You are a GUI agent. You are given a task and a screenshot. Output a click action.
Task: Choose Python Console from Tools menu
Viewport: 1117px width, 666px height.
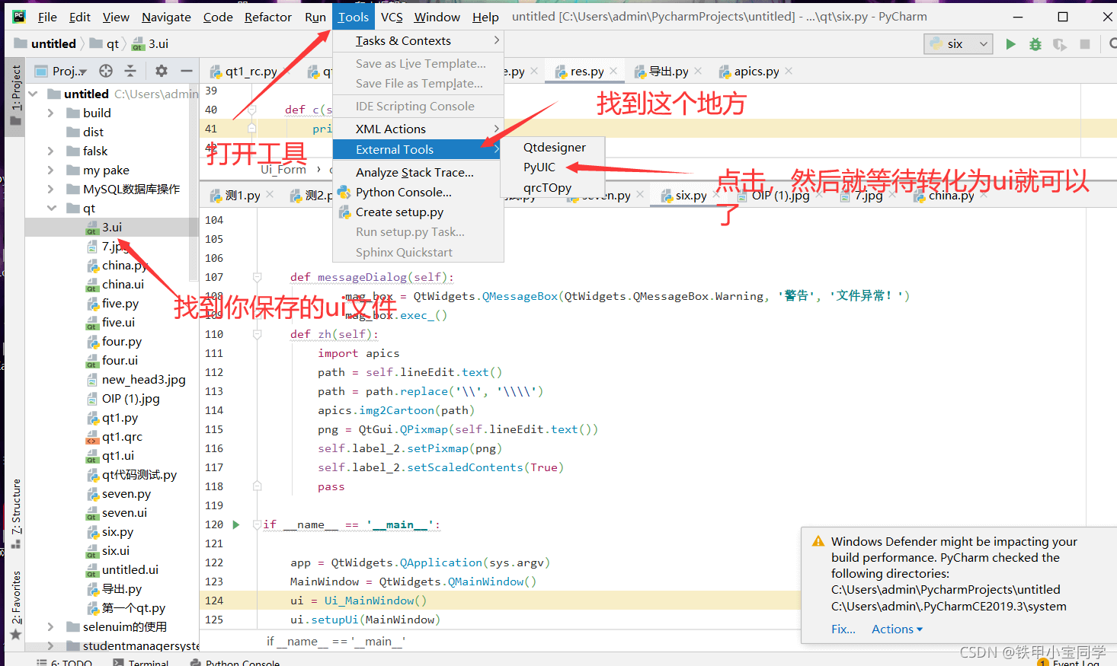[x=403, y=193]
